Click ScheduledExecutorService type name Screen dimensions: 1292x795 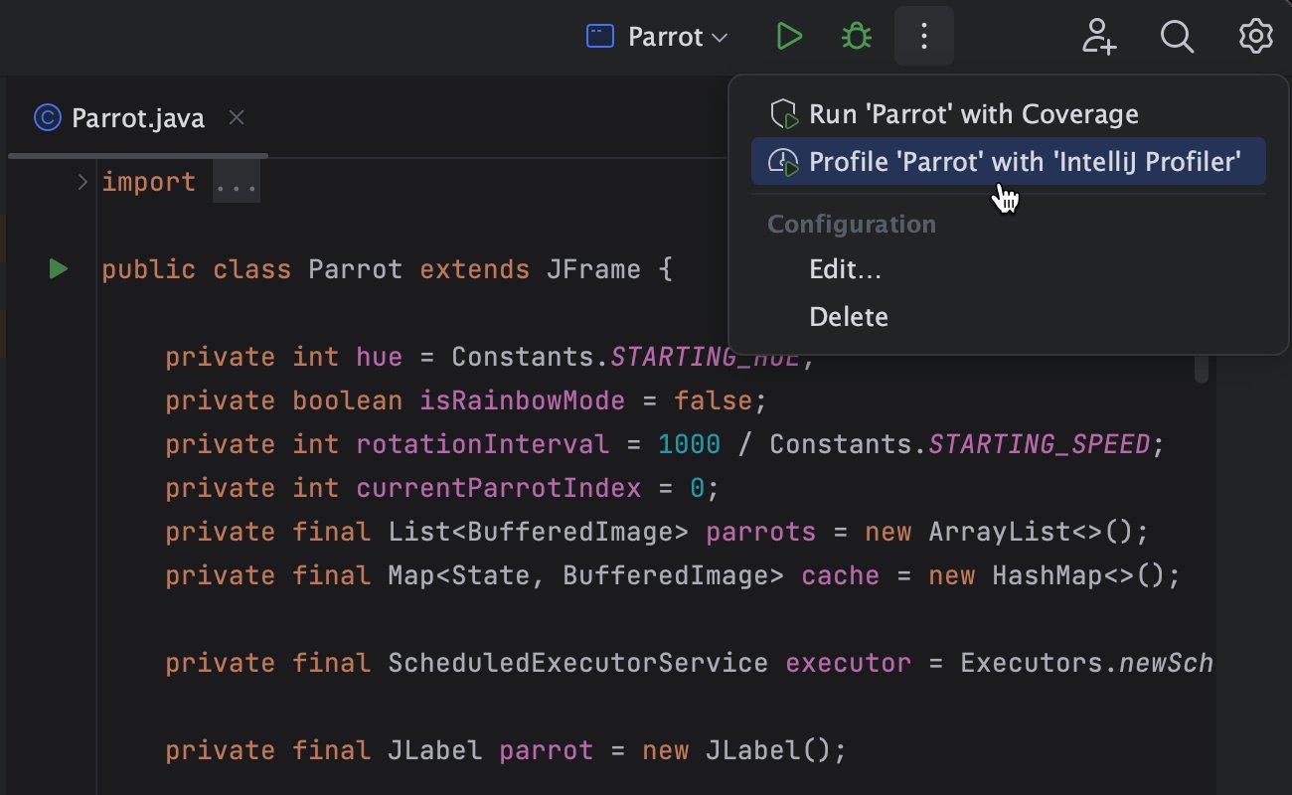(x=578, y=663)
